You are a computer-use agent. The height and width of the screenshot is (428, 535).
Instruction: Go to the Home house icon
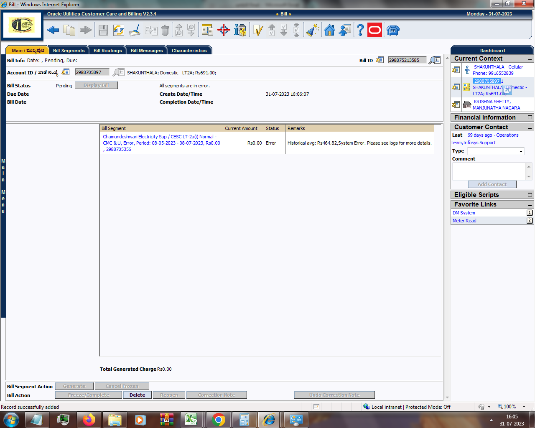[329, 30]
